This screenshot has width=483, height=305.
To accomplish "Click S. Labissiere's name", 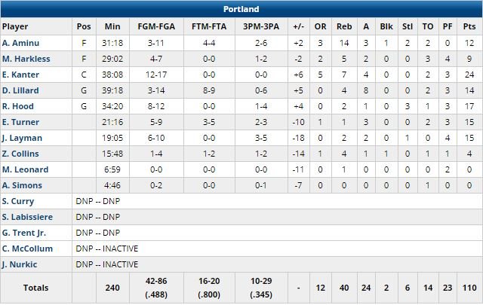I will (27, 217).
